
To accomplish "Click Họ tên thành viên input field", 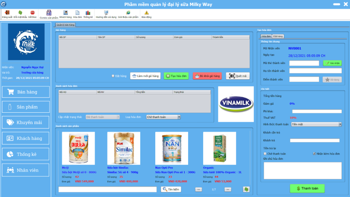I will [x=315, y=71].
